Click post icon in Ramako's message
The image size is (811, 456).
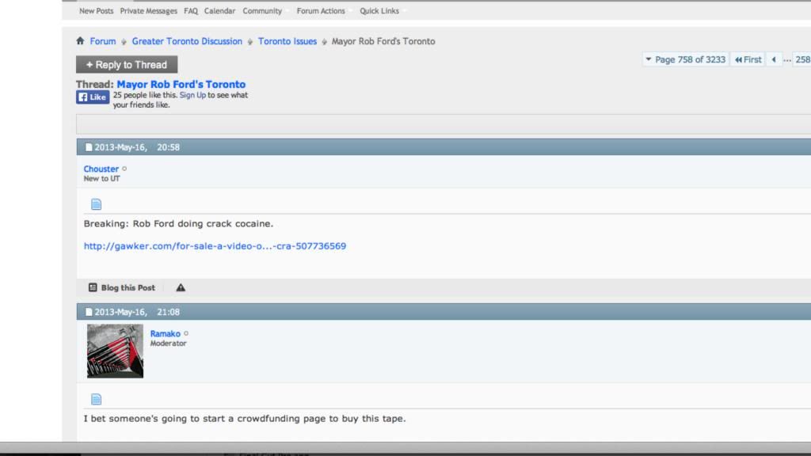point(96,399)
